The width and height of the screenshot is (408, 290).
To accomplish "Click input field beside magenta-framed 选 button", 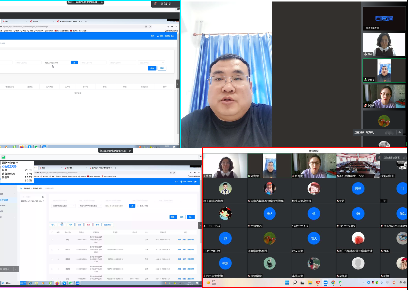I will click(116, 206).
